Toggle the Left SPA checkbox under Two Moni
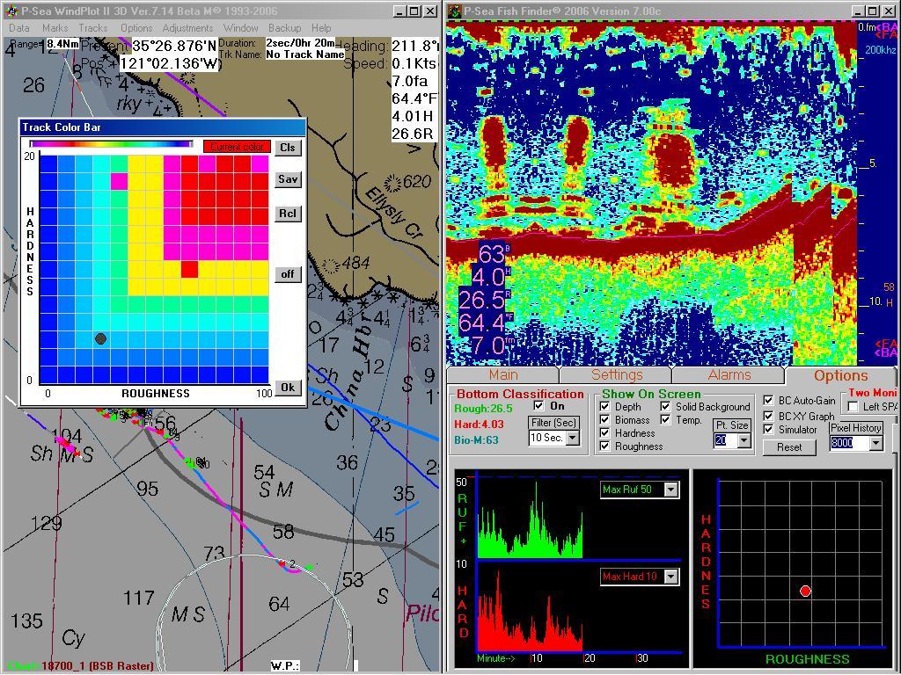The height and width of the screenshot is (675, 901). click(x=853, y=406)
